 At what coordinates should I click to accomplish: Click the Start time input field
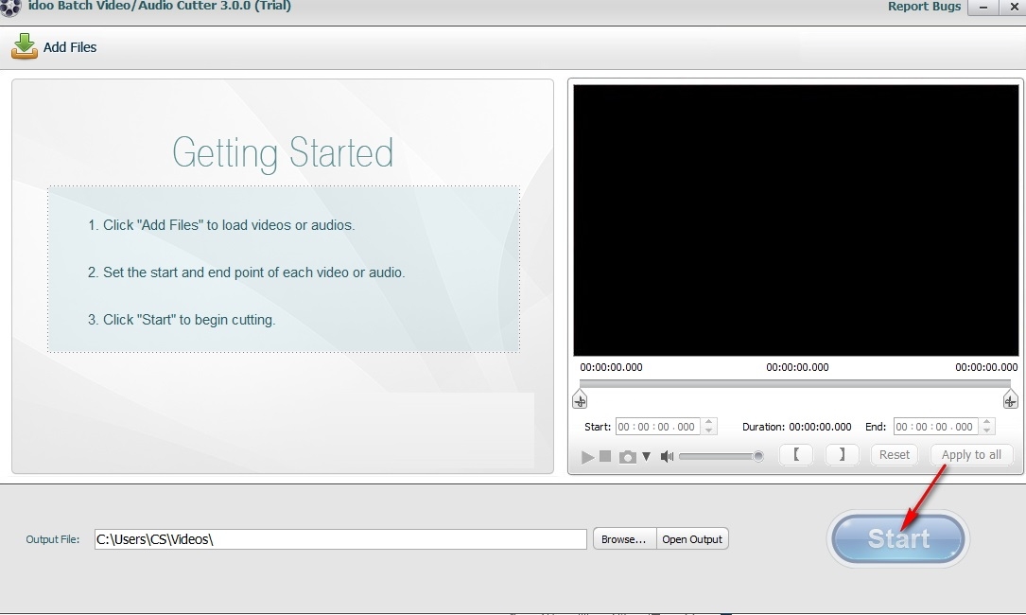click(658, 427)
